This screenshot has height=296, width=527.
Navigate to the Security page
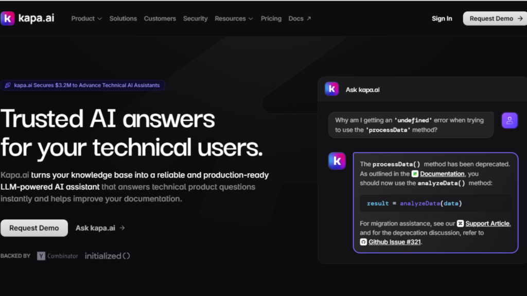[x=195, y=18]
